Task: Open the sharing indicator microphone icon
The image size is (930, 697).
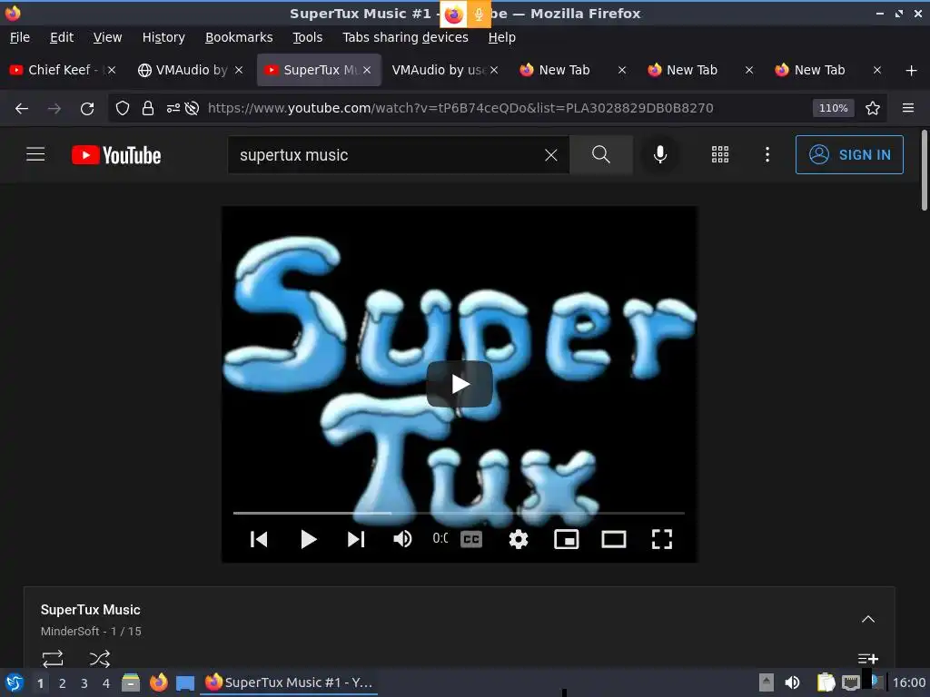Action: click(x=479, y=15)
